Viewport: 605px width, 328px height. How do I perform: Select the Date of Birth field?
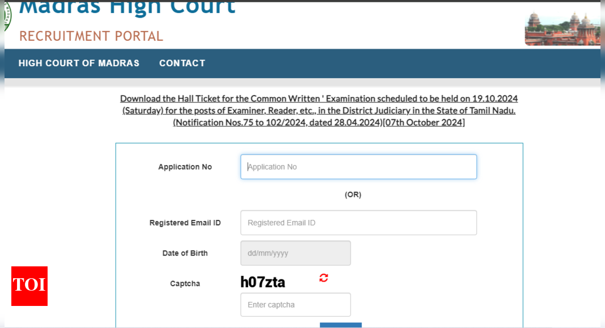295,253
